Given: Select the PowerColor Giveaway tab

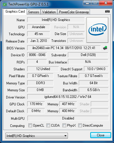Looking at the screenshot, I should pyautogui.click(x=74, y=12).
